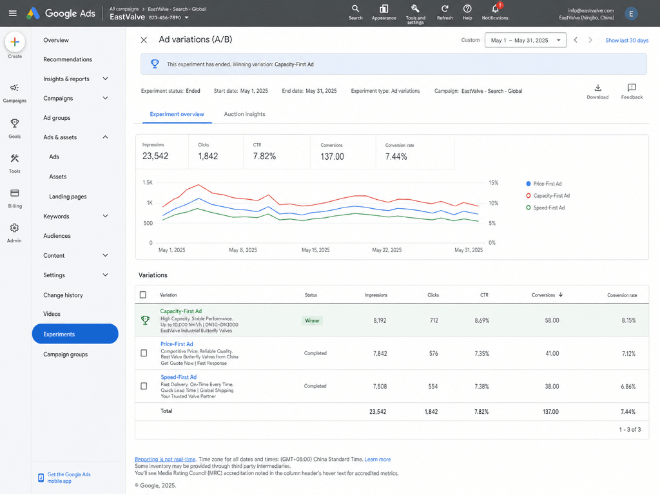Sort by Conversions column arrow
Screen dimensions: 660x495
tap(561, 295)
